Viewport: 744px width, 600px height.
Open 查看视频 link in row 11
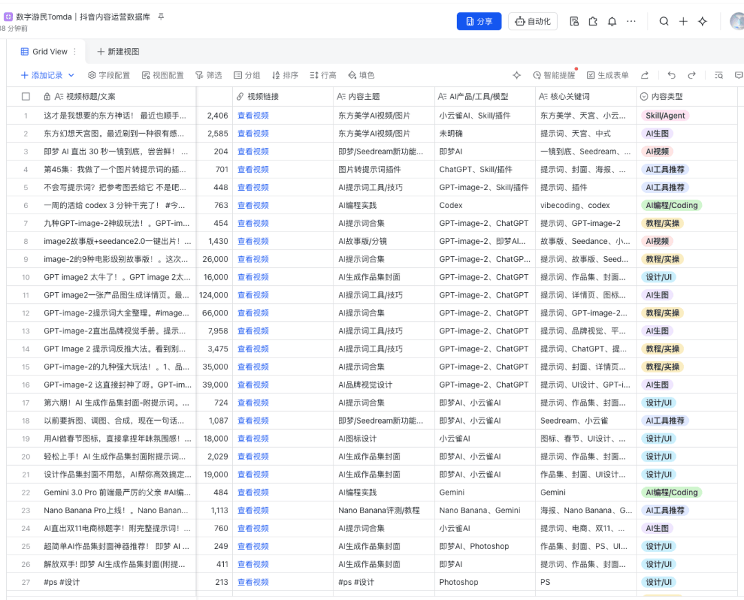click(x=253, y=295)
